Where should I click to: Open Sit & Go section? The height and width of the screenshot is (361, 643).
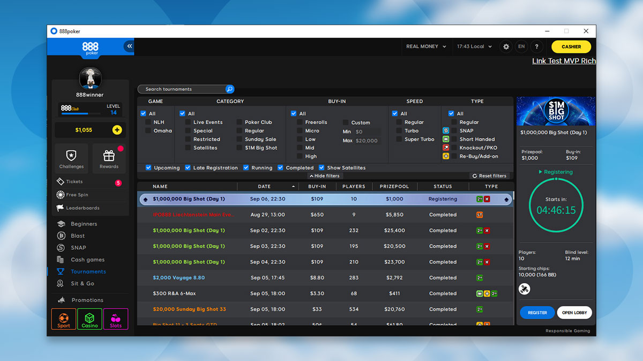(x=82, y=283)
